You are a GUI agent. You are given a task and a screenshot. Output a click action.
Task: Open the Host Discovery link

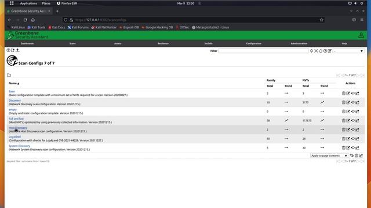click(x=18, y=128)
